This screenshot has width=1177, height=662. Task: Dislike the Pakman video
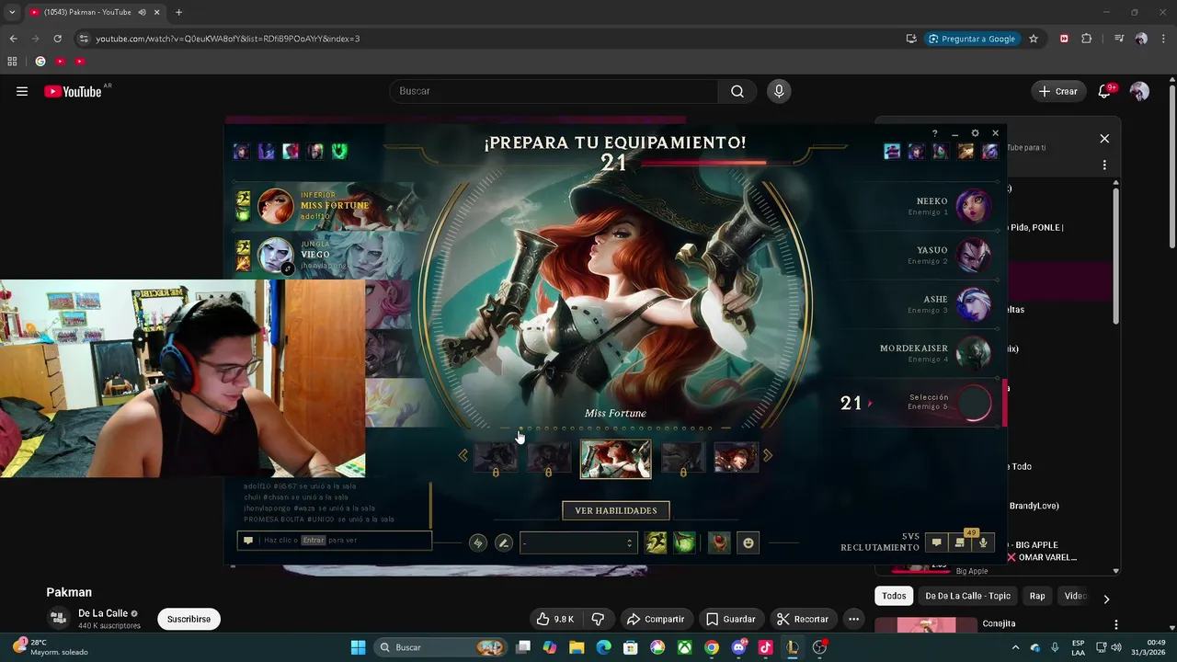(598, 619)
